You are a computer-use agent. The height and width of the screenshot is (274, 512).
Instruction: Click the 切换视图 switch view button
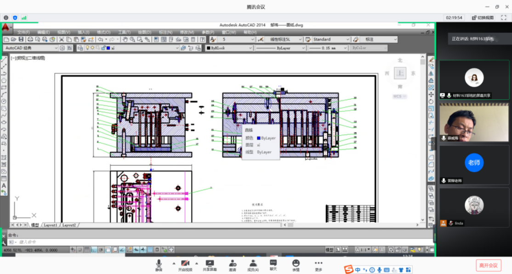coord(482,17)
